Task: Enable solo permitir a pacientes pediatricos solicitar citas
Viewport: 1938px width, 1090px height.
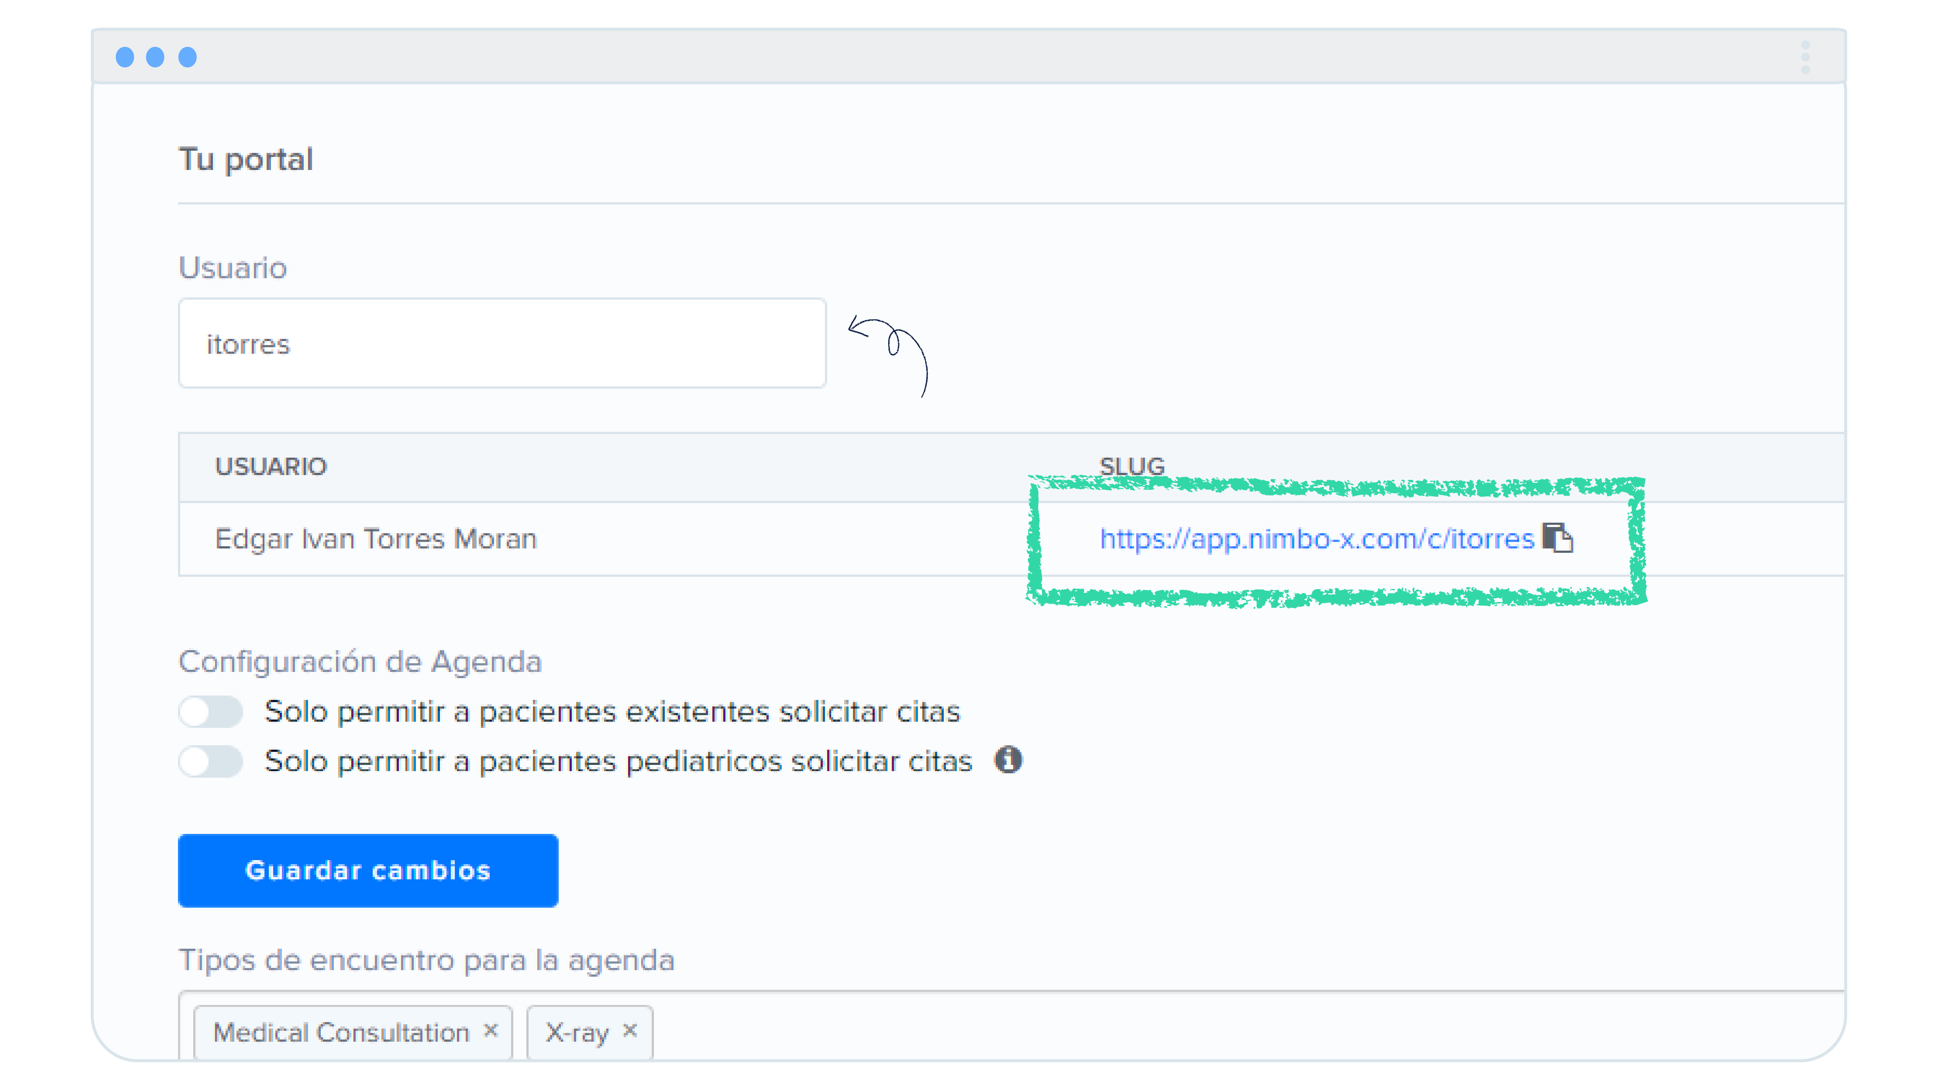Action: [210, 761]
